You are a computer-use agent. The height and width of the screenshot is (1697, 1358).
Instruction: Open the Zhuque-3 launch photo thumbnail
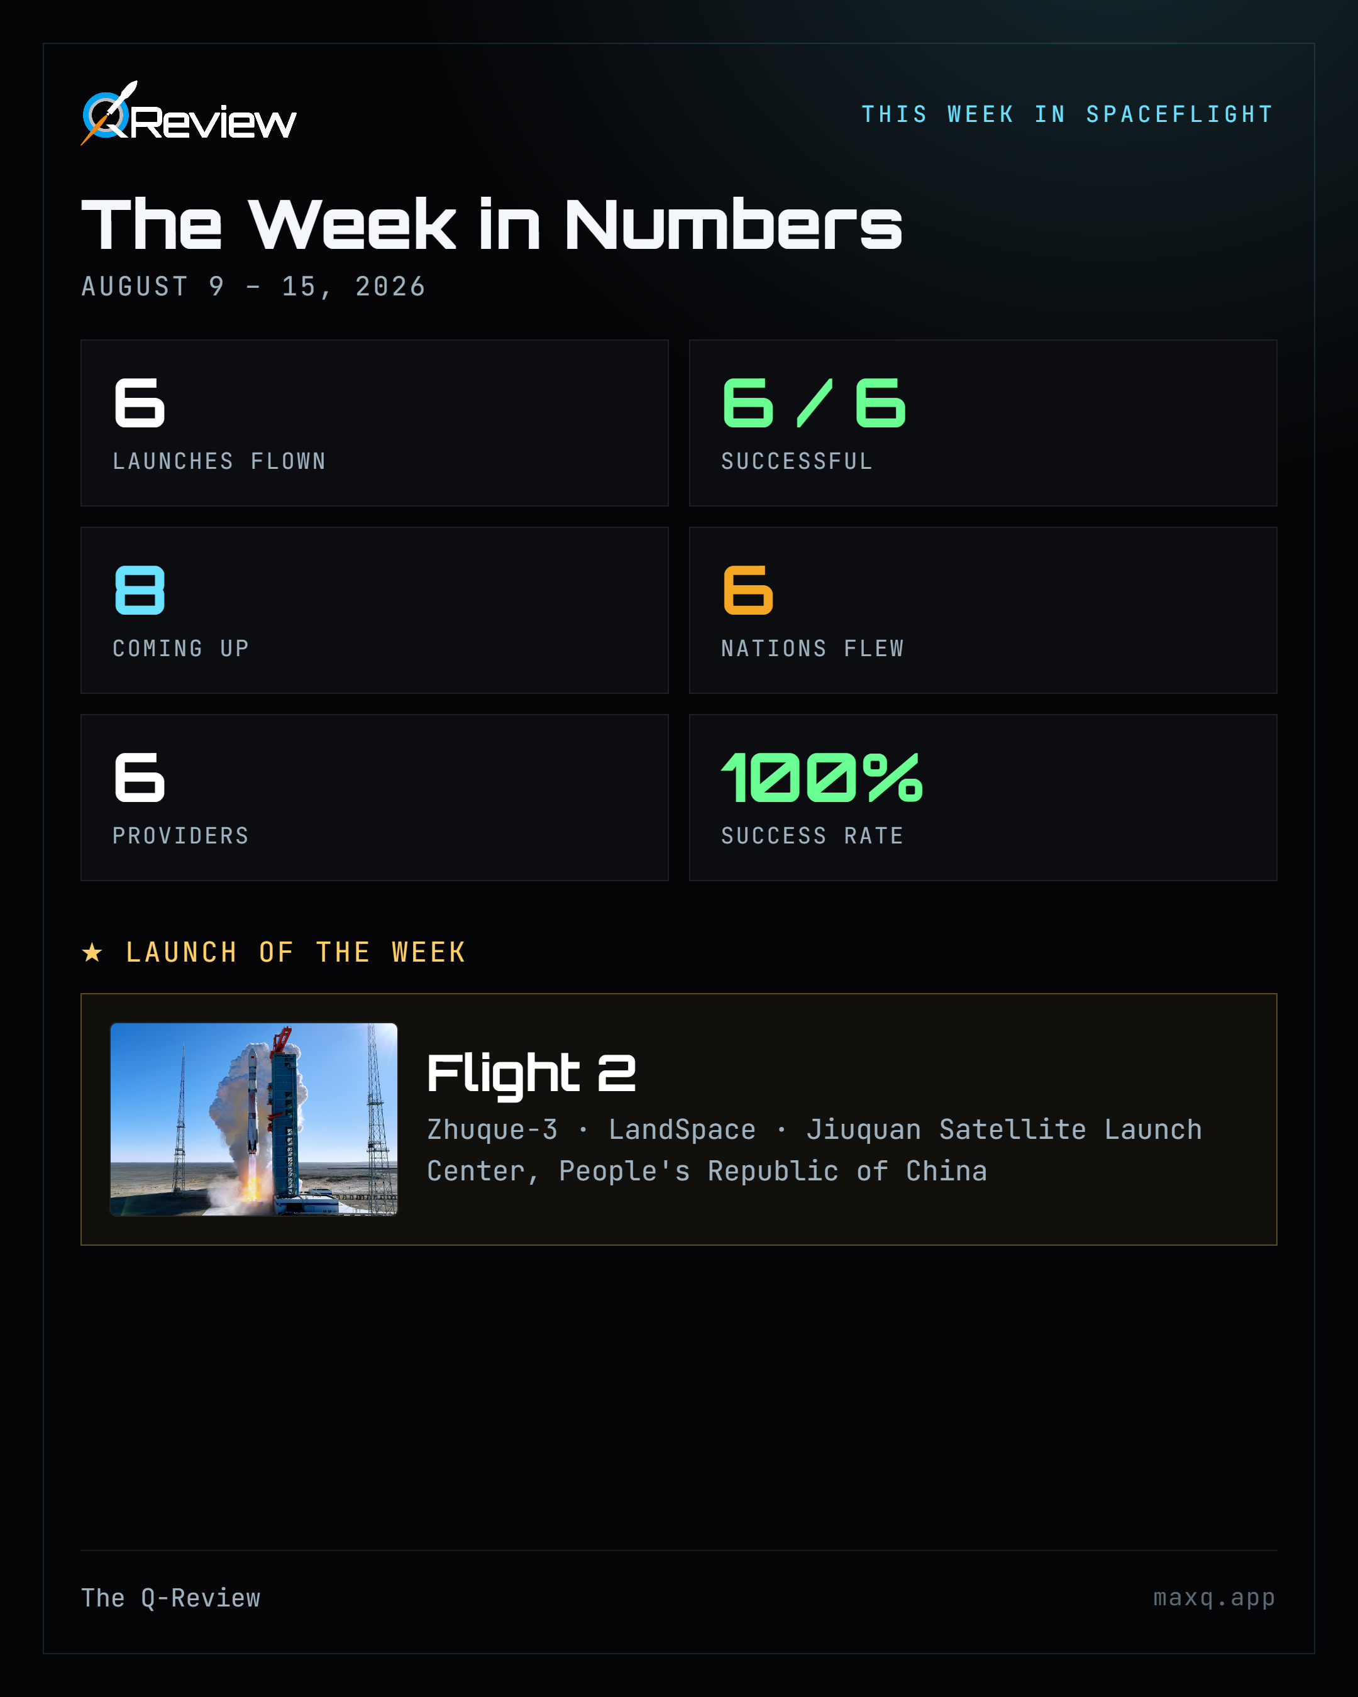point(253,1119)
